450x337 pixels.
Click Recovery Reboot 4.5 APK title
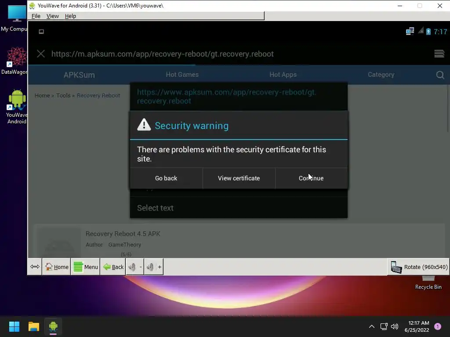(123, 234)
